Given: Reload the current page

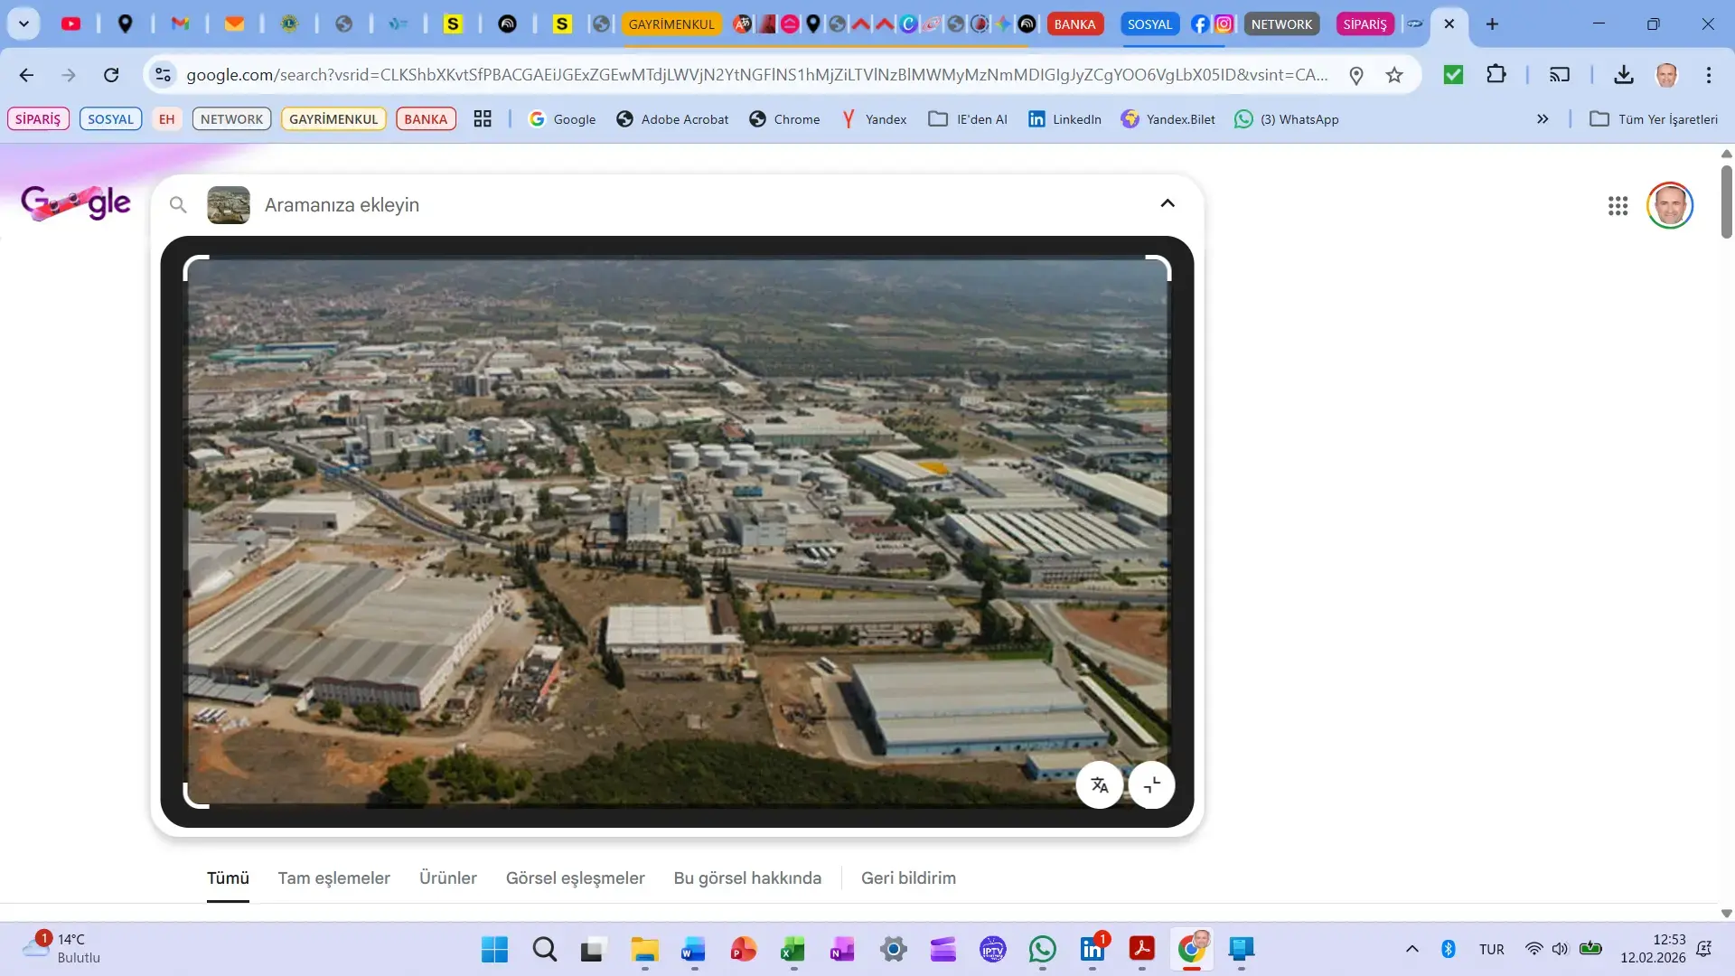Looking at the screenshot, I should pos(111,75).
